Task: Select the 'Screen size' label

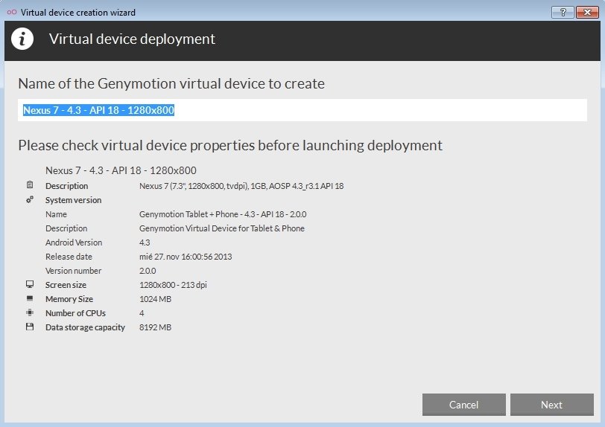Action: point(66,285)
